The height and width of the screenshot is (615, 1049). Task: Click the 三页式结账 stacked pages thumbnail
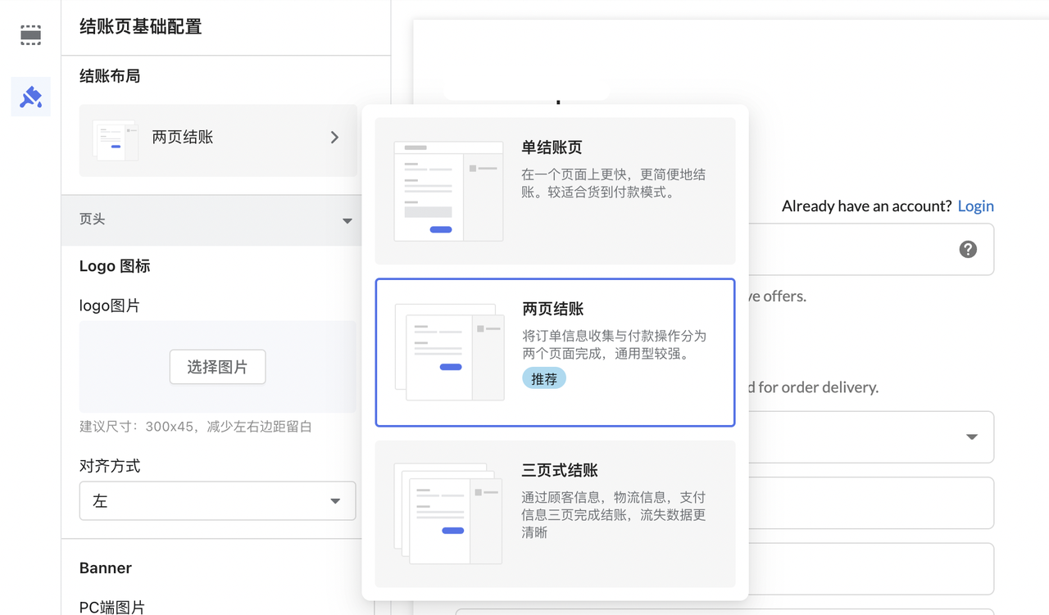coord(448,513)
